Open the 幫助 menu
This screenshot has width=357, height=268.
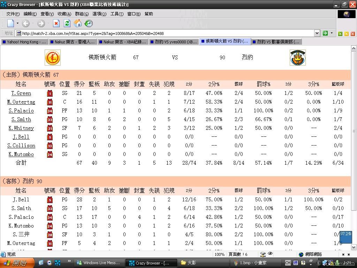[x=149, y=14]
